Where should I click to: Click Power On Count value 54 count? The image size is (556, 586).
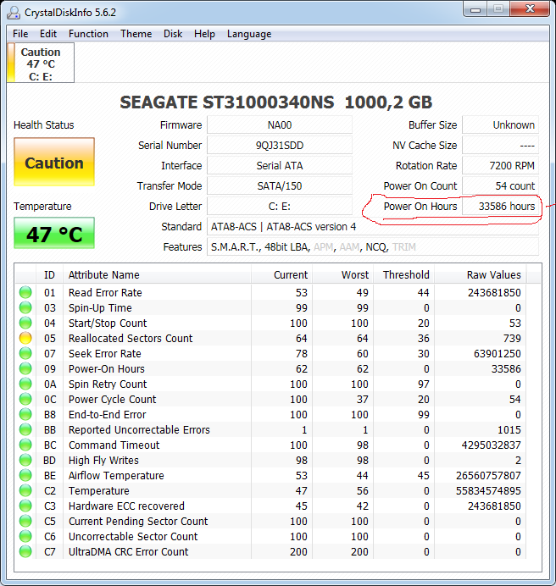tap(501, 185)
